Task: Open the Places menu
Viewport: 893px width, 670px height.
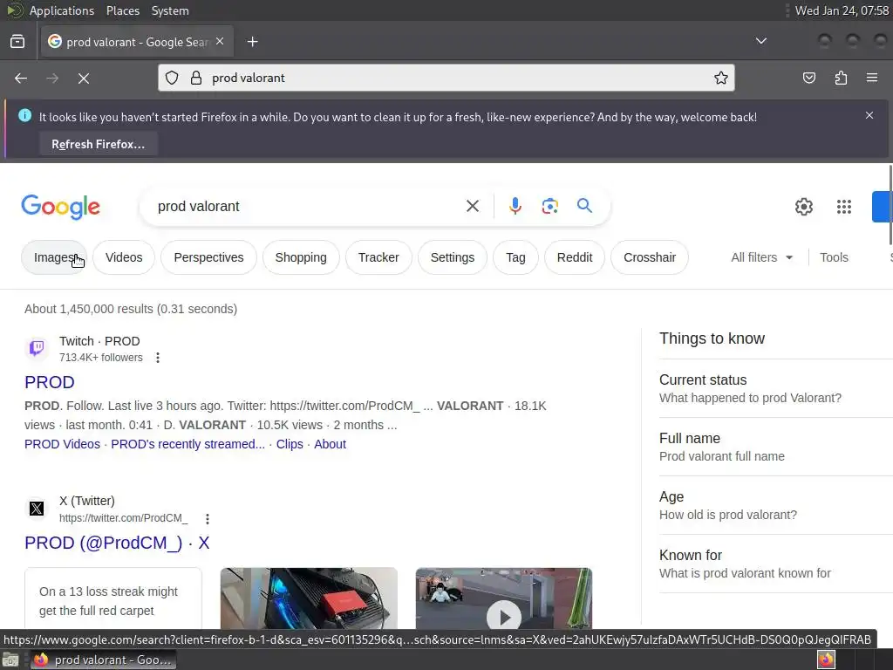Action: click(122, 10)
